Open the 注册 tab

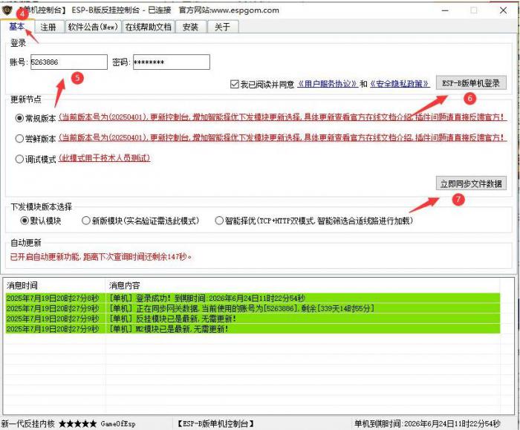point(48,27)
